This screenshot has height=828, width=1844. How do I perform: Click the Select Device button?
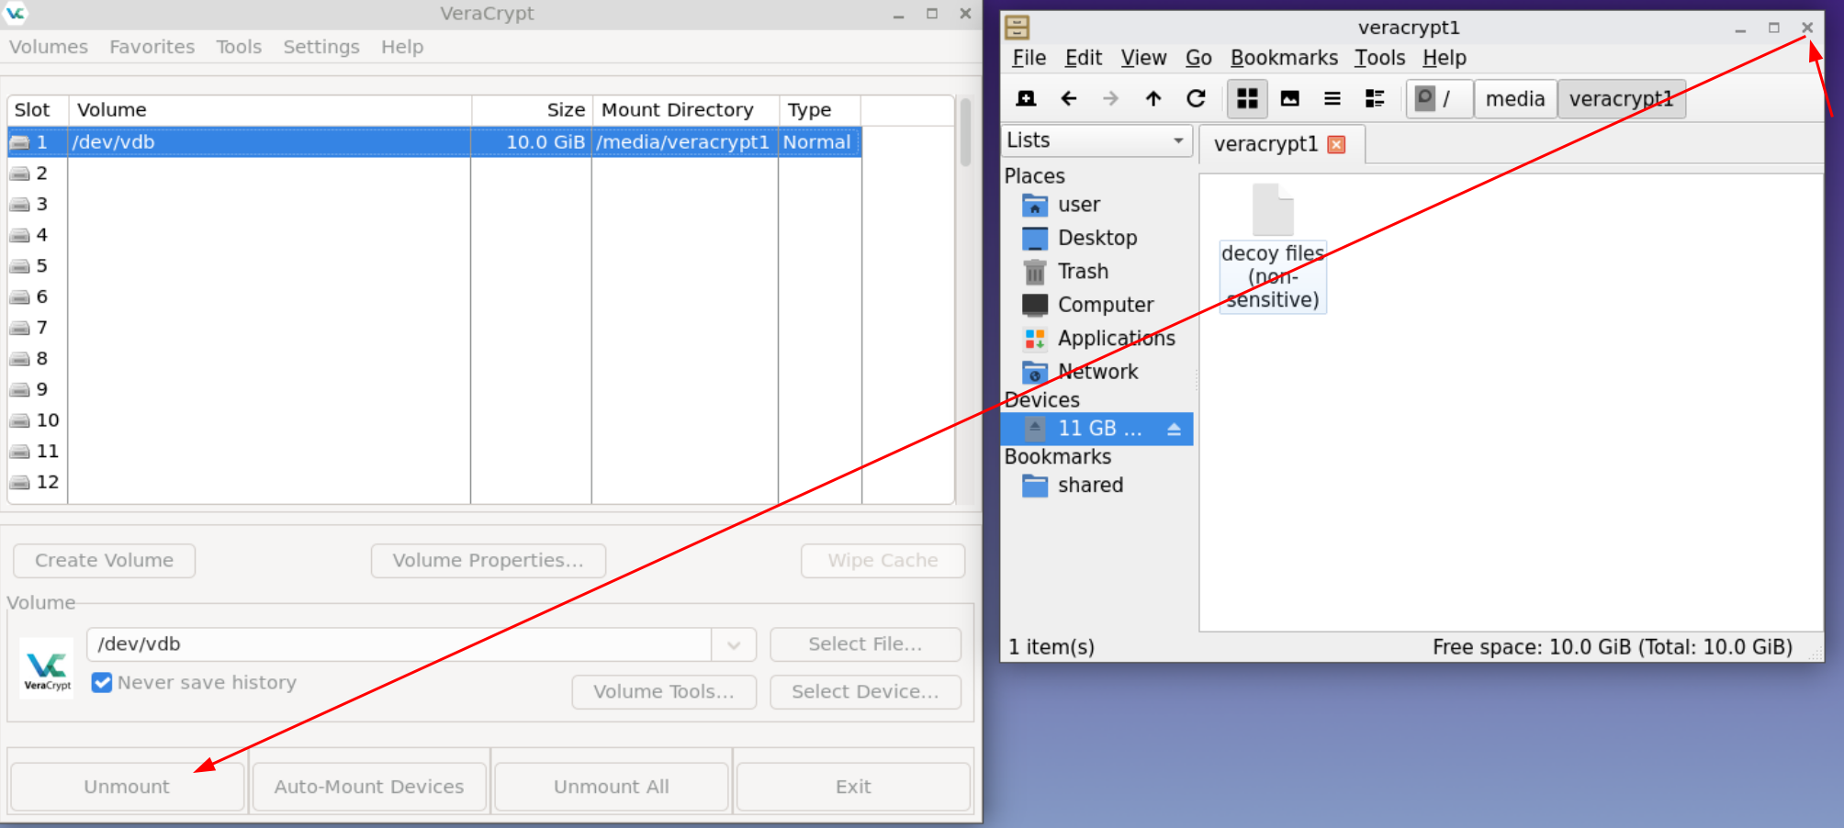tap(865, 692)
